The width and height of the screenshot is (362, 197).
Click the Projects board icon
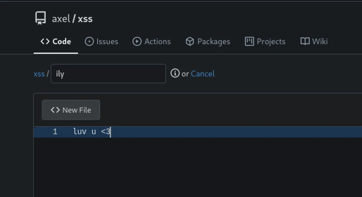249,42
